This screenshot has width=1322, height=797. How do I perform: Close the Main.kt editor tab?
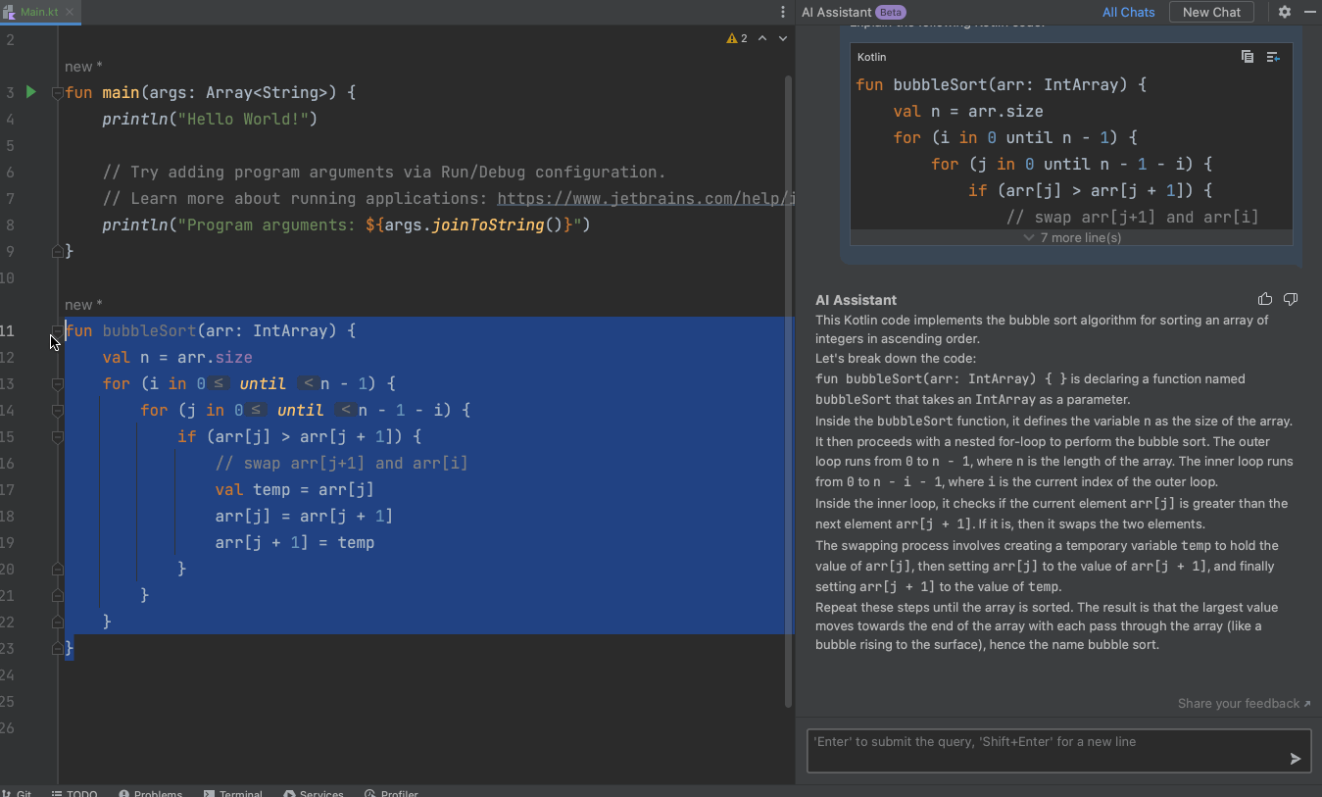click(70, 12)
